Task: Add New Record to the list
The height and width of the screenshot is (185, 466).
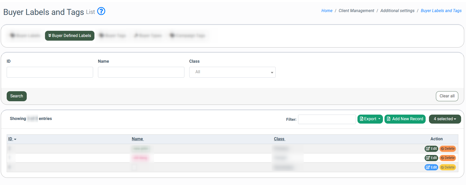Action: pos(405,119)
